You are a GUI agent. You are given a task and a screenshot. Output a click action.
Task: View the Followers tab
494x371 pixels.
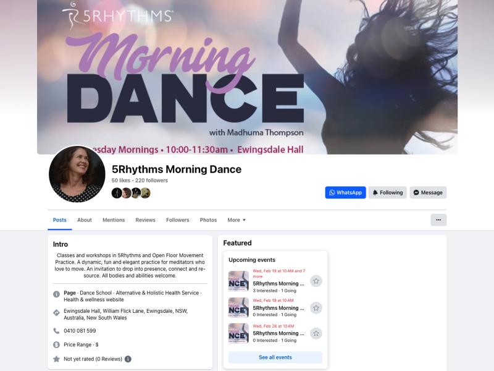tap(177, 220)
